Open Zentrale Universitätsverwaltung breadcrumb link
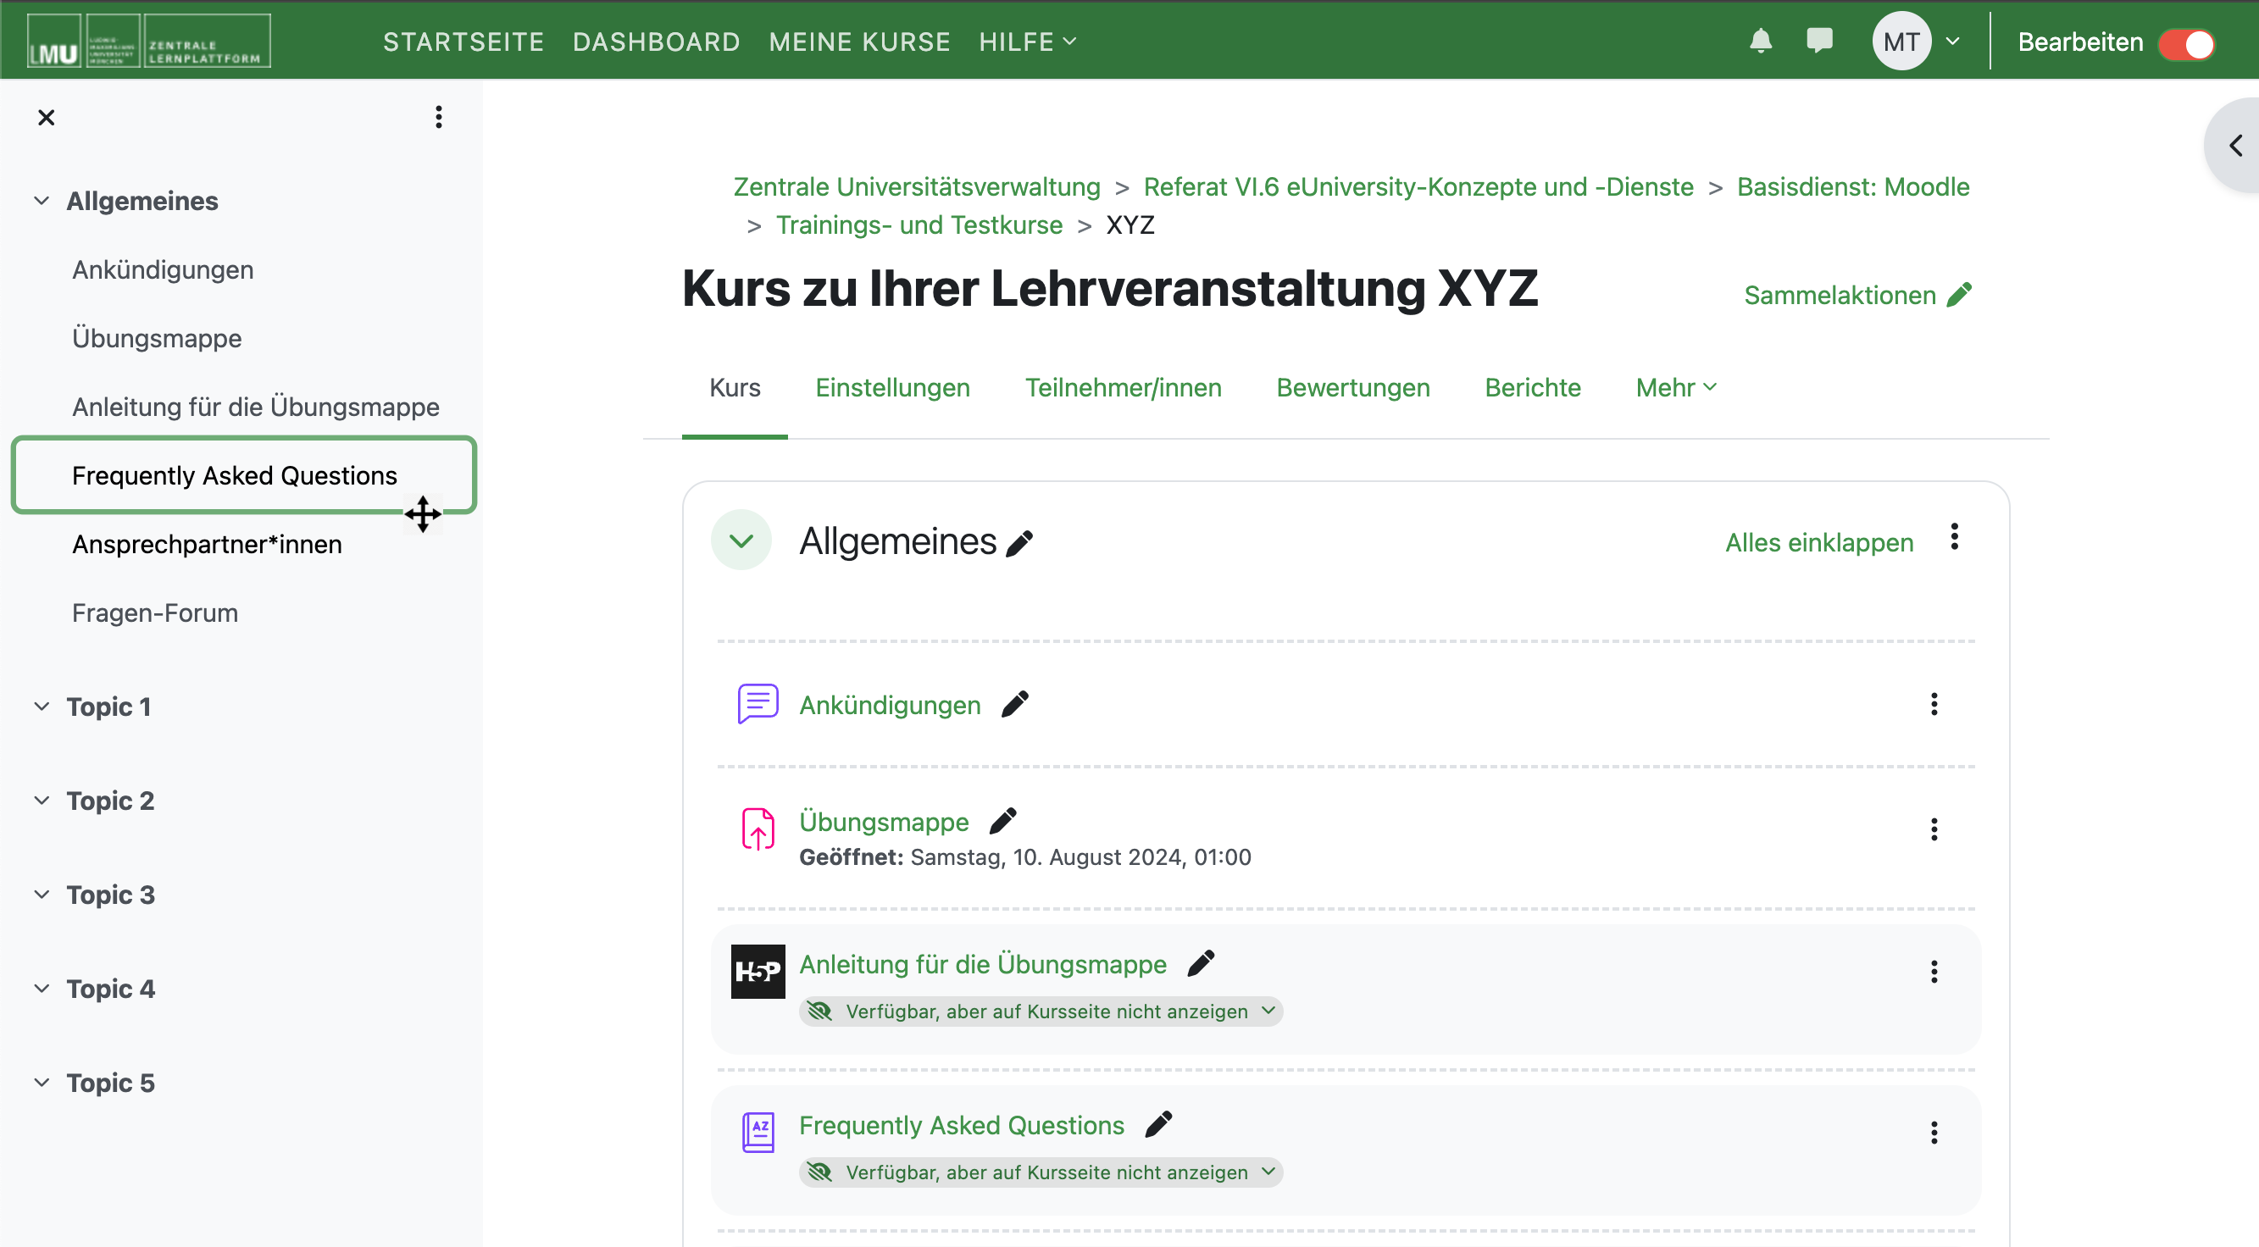Viewport: 2259px width, 1247px height. 917,186
